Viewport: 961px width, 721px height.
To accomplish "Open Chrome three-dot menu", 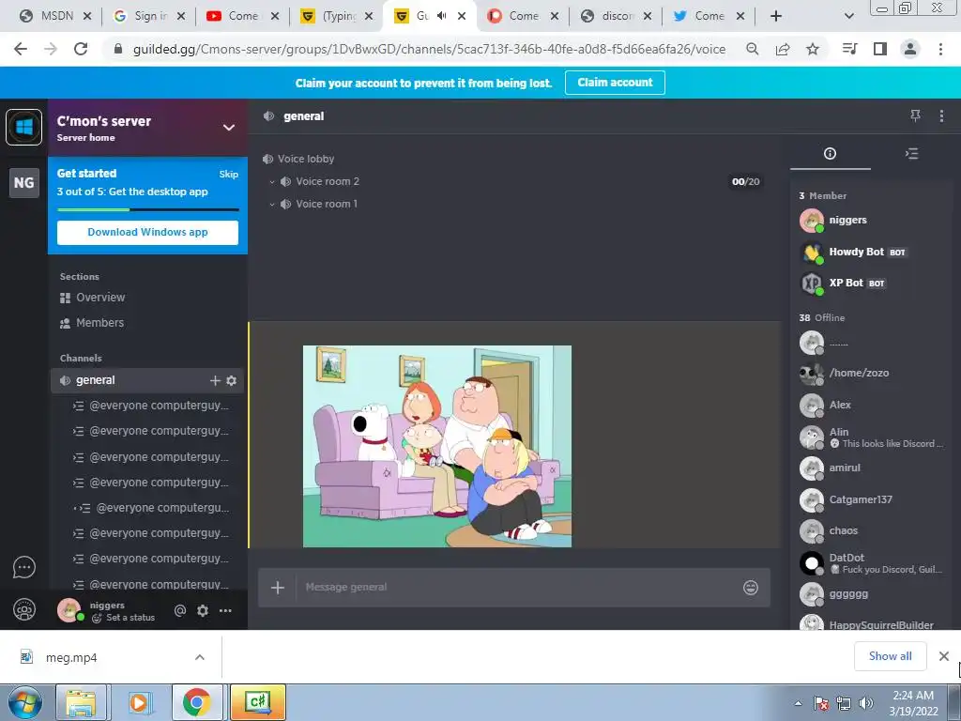I will 940,49.
